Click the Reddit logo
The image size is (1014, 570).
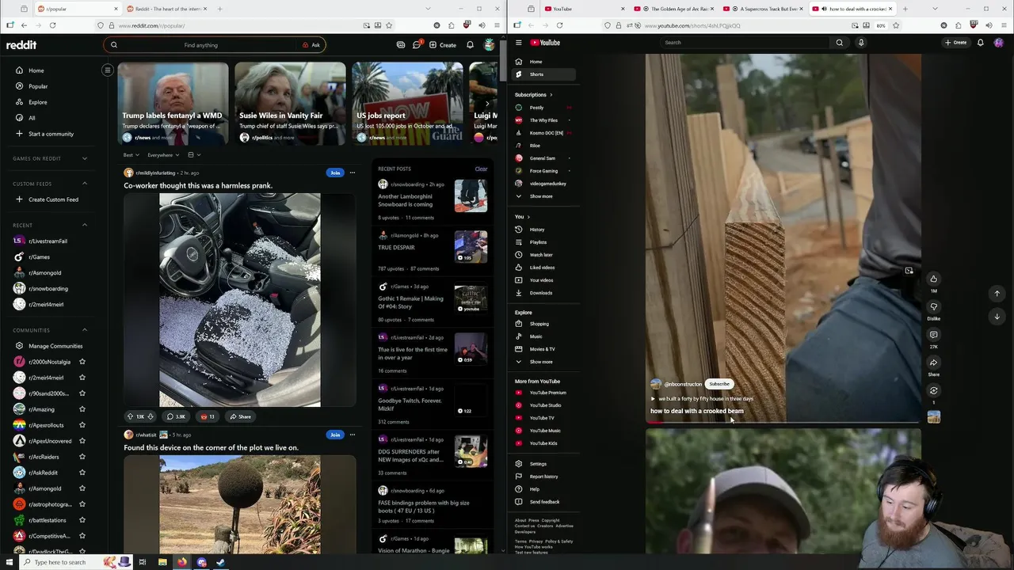(x=21, y=45)
